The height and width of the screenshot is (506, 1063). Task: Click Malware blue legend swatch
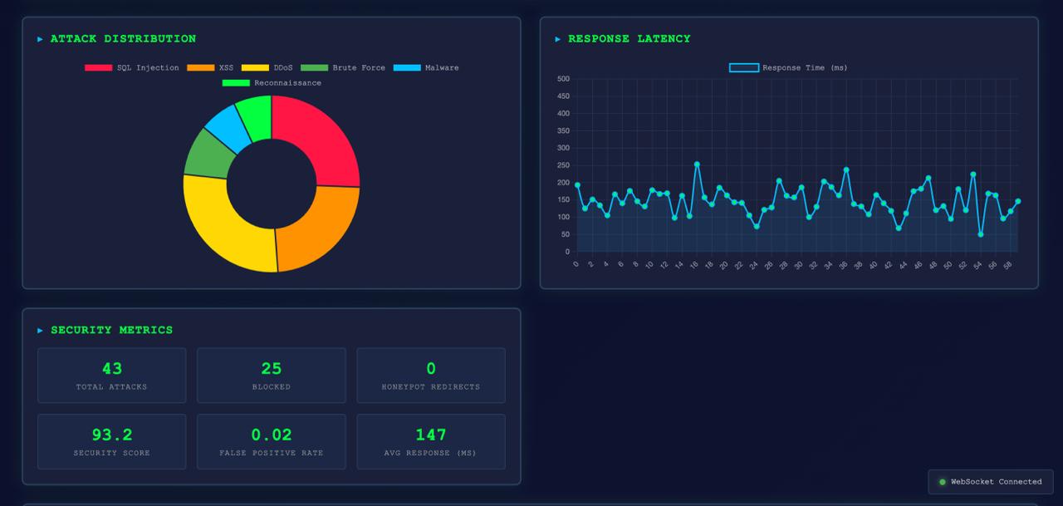[407, 68]
